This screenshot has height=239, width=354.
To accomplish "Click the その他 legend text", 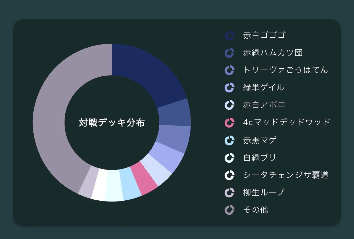I will coord(256,210).
